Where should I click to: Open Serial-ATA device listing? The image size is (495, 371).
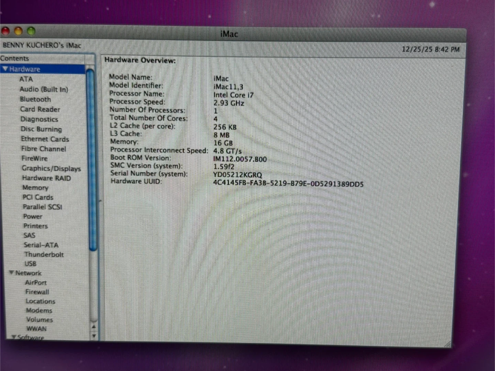(41, 245)
